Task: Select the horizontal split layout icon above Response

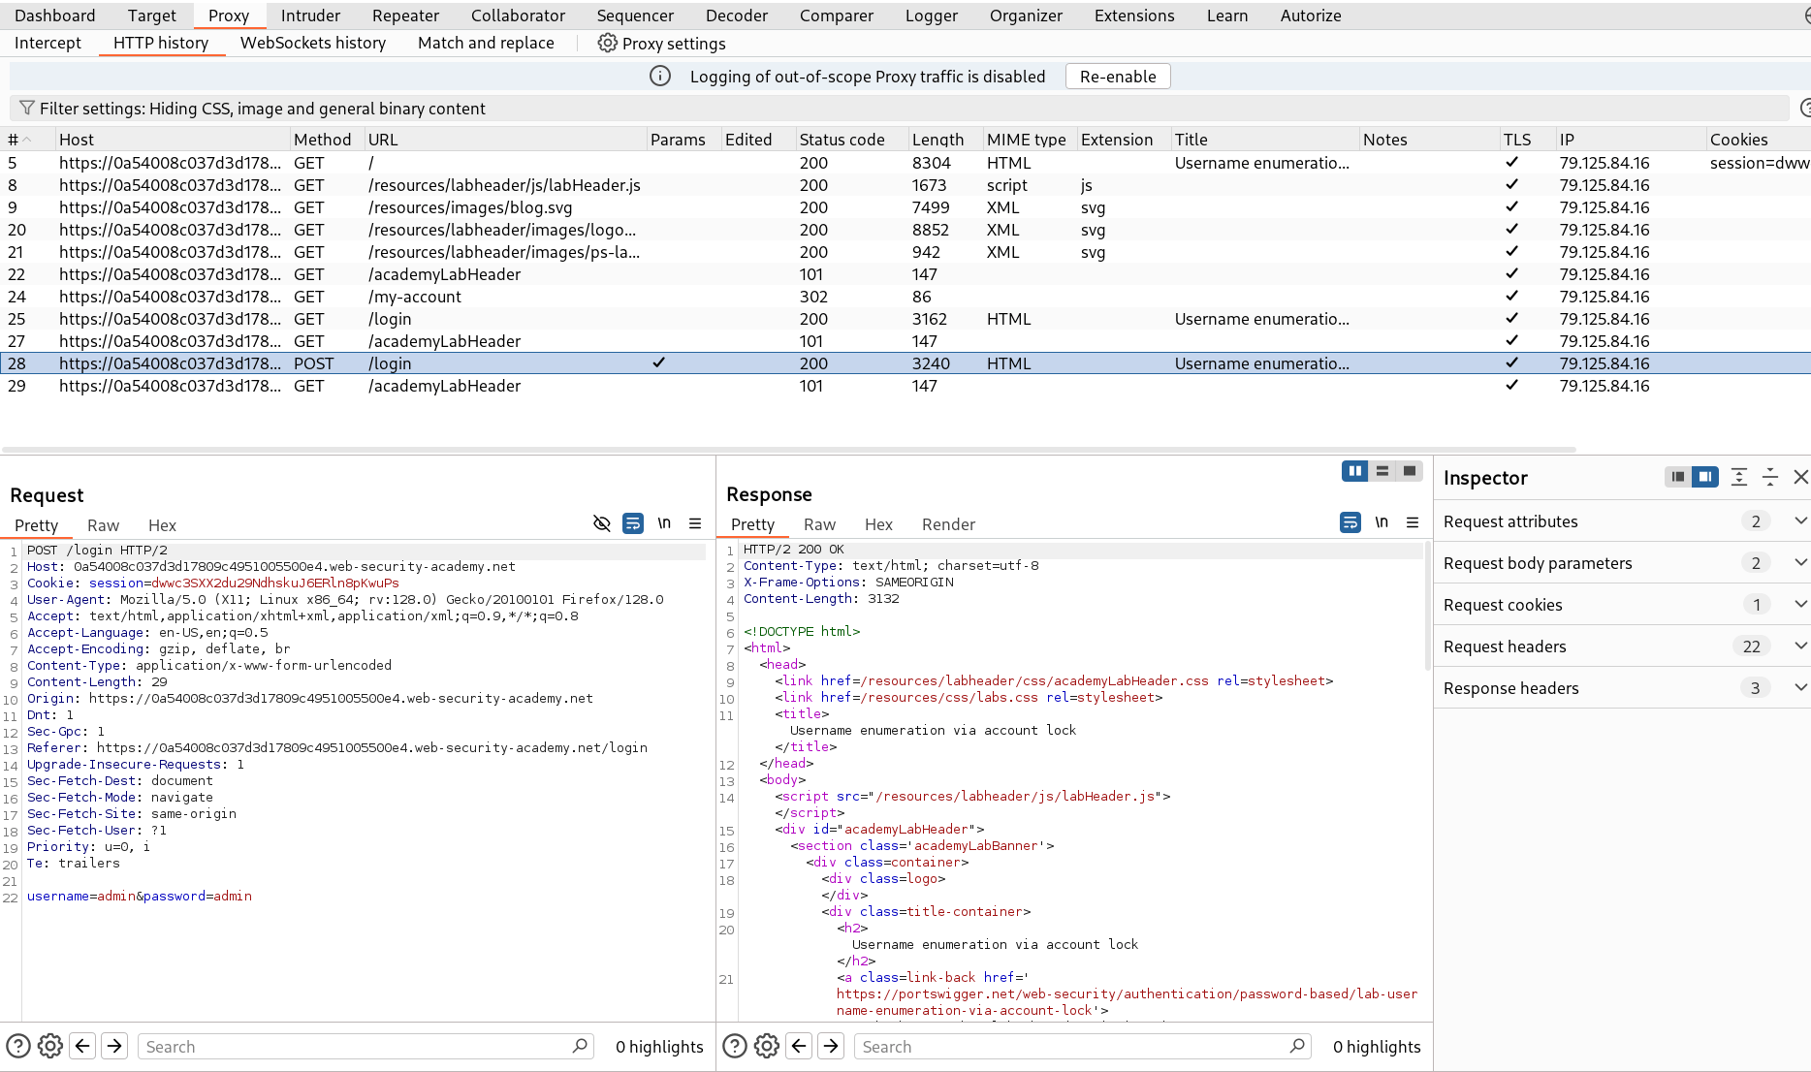Action: tap(1382, 471)
